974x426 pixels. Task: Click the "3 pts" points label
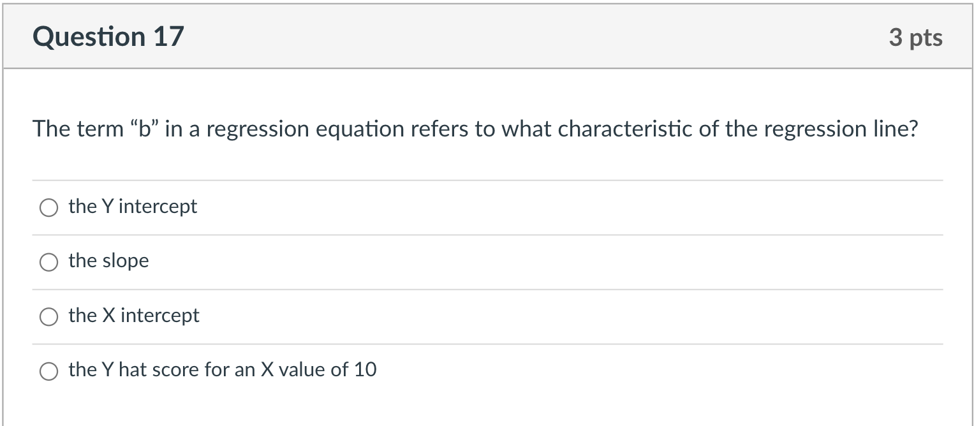point(915,38)
